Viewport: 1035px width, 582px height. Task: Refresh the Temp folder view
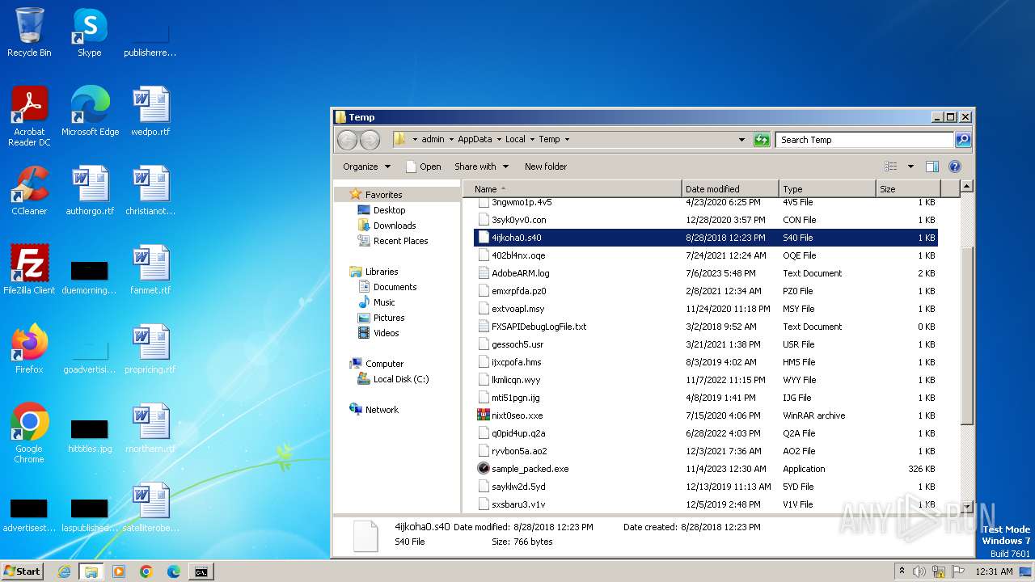click(762, 140)
